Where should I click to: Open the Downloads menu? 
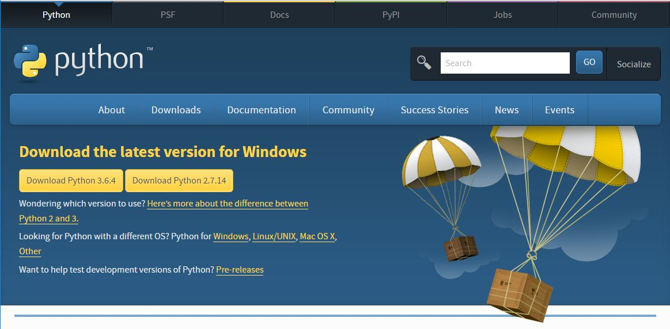pos(176,110)
